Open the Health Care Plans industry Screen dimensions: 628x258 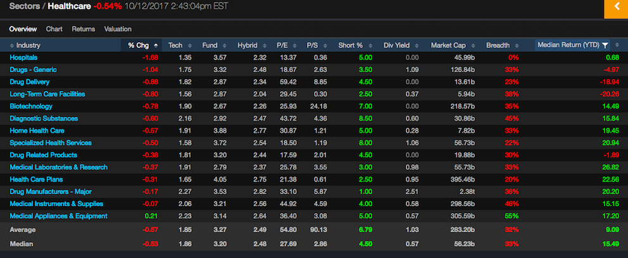[36, 180]
